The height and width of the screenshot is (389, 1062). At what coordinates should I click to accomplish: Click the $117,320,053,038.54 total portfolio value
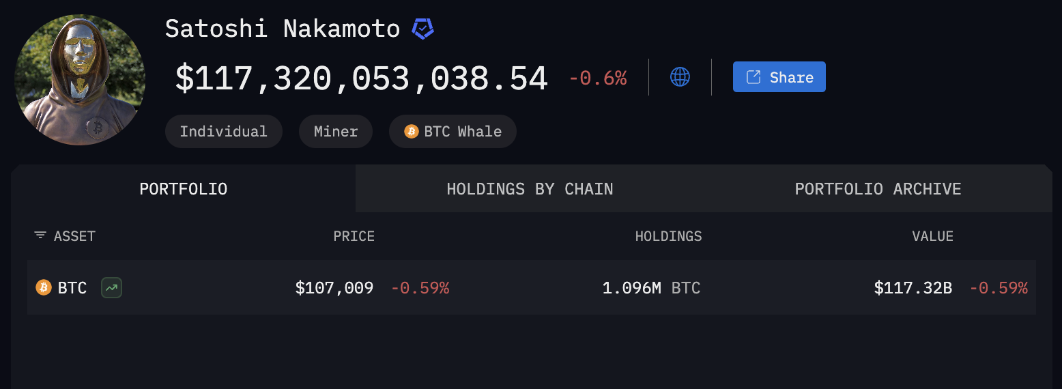coord(362,78)
